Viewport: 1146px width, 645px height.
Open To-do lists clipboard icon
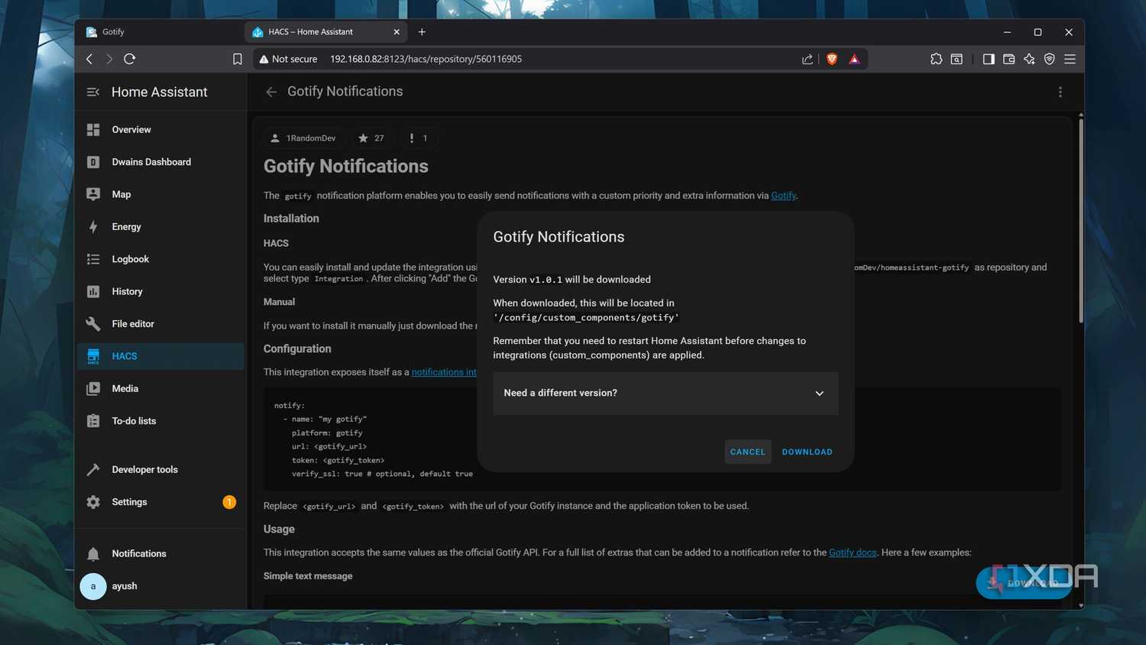(x=93, y=421)
